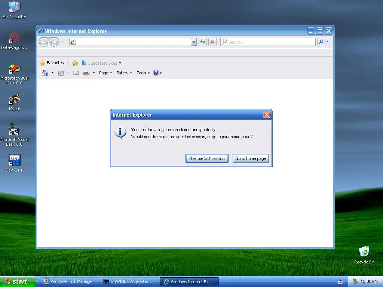Viewport: 383px width, 287px height.
Task: Open the Favorites center
Action: [x=52, y=63]
